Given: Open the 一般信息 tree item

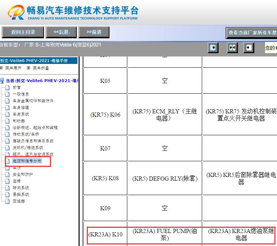Looking at the screenshot, I should point(21,94).
